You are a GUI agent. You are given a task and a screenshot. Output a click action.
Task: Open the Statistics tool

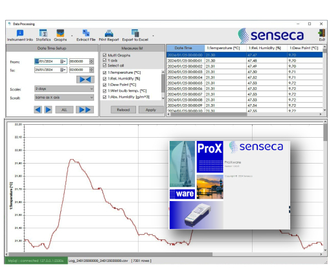click(x=43, y=36)
